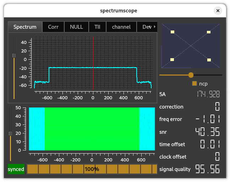
Task: Click the green waterfall display area
Action: pyautogui.click(x=92, y=129)
